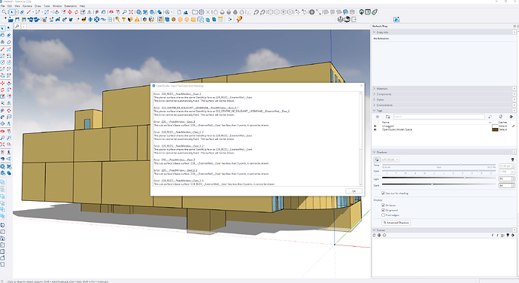
Task: Click the orange funnel filter icon
Action: (123, 20)
